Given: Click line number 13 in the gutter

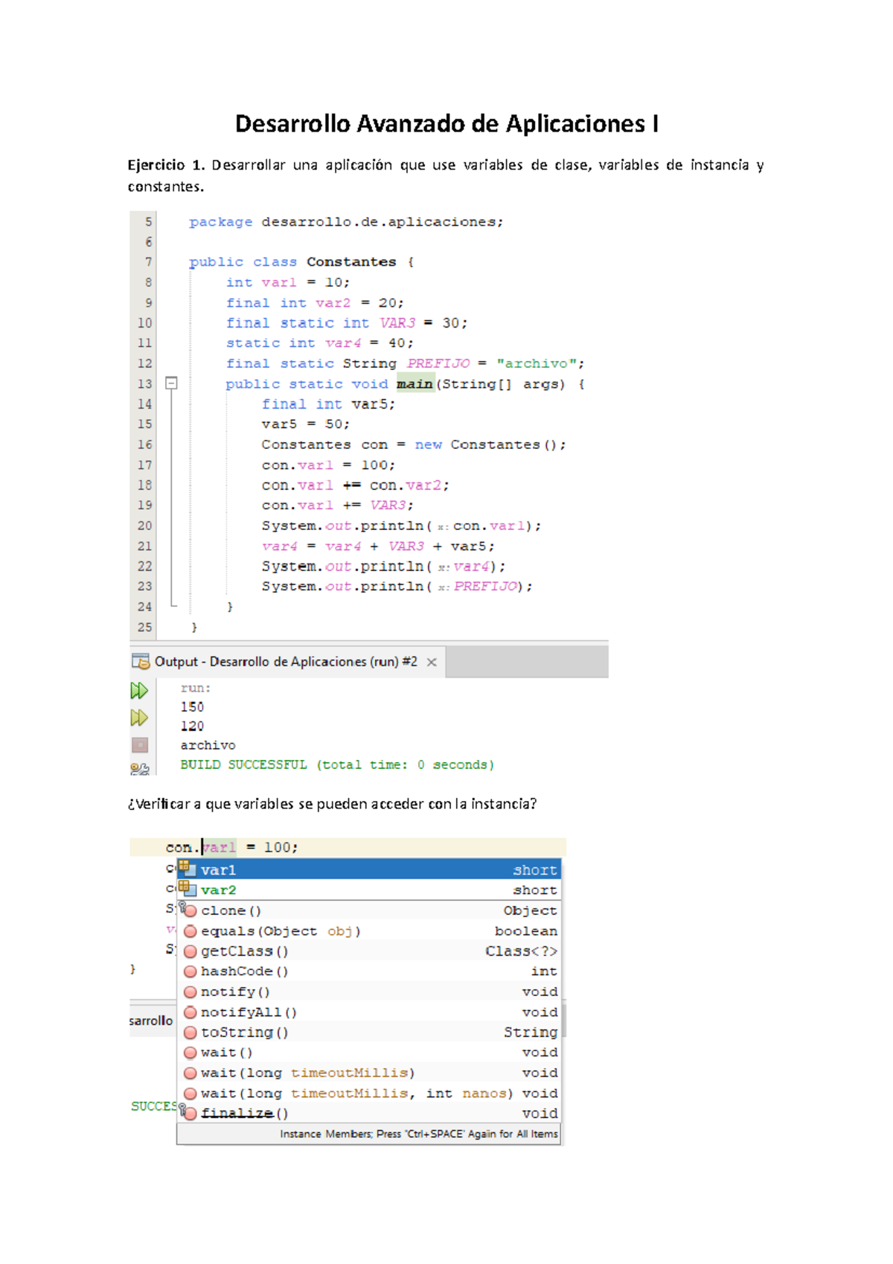Looking at the screenshot, I should 144,383.
